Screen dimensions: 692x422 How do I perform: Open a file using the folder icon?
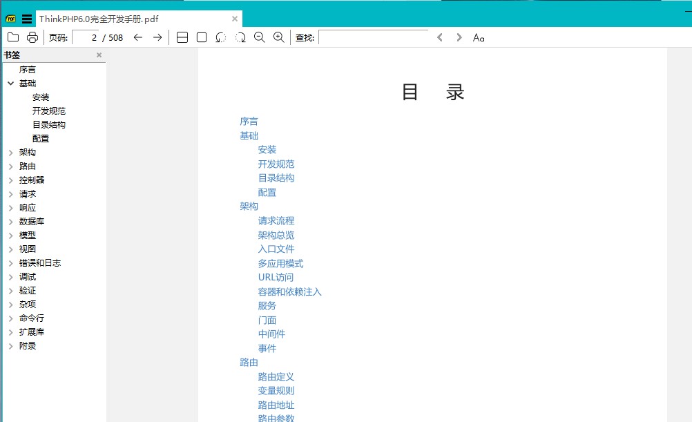coord(13,37)
